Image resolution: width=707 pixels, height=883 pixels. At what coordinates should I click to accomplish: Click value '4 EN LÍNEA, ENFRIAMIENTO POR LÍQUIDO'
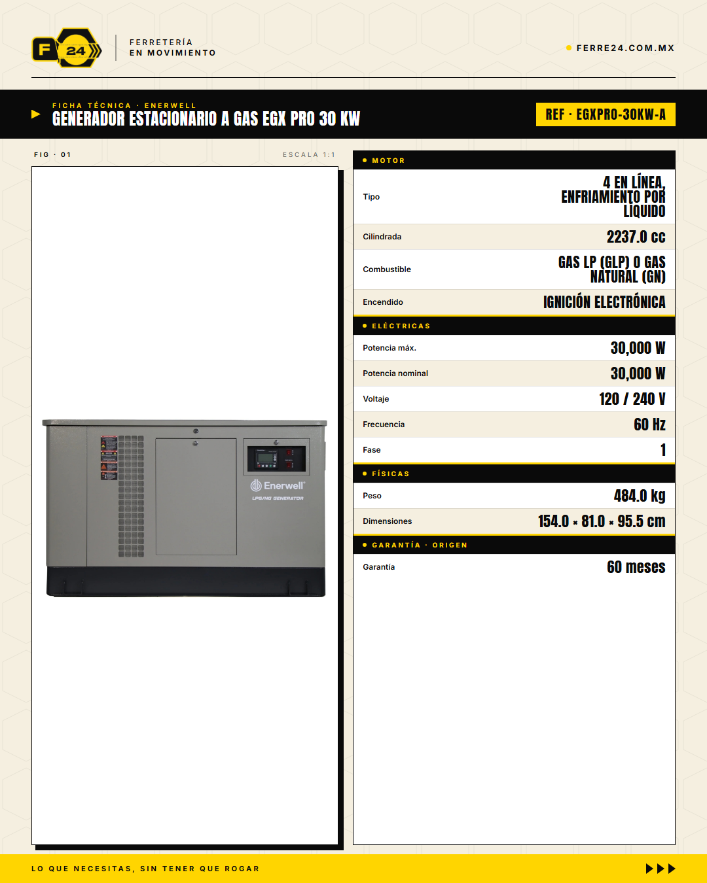coord(613,197)
